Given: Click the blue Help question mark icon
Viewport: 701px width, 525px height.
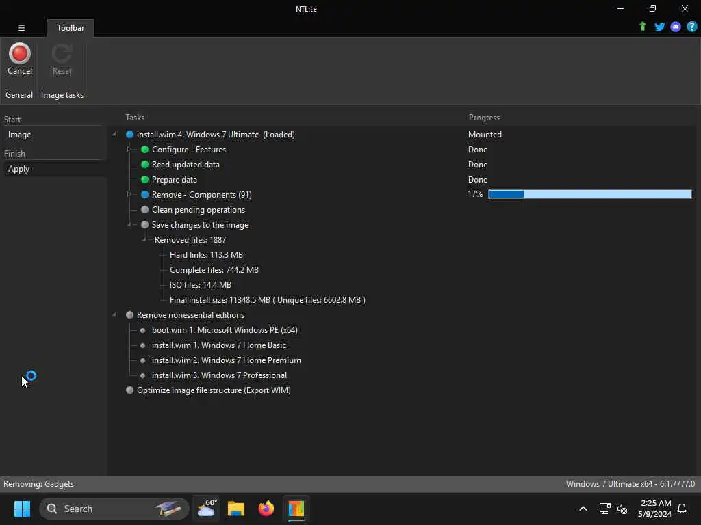Looking at the screenshot, I should tap(691, 27).
